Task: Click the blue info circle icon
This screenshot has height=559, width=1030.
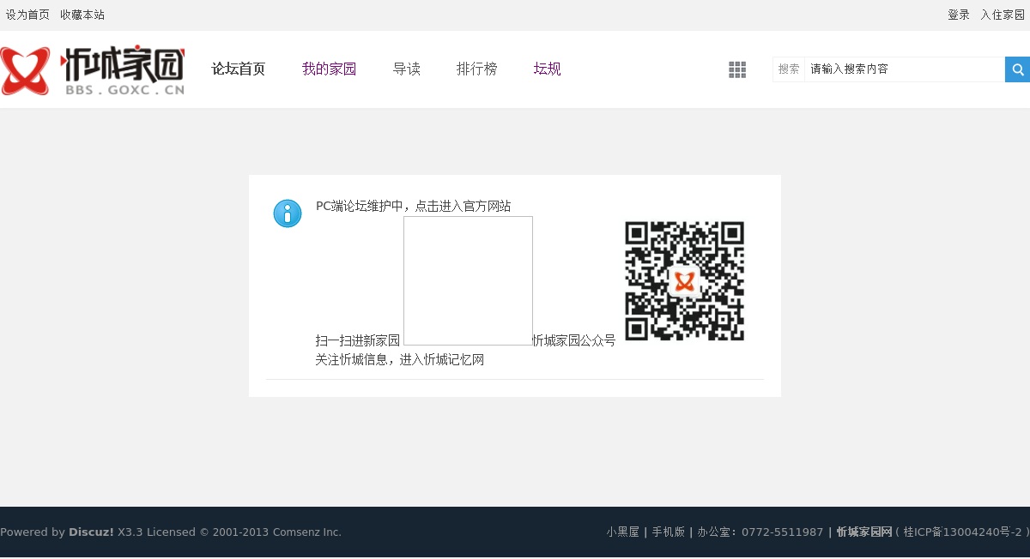Action: (288, 213)
